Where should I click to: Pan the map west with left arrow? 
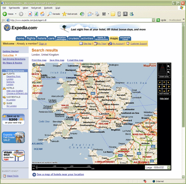pyautogui.click(x=159, y=86)
